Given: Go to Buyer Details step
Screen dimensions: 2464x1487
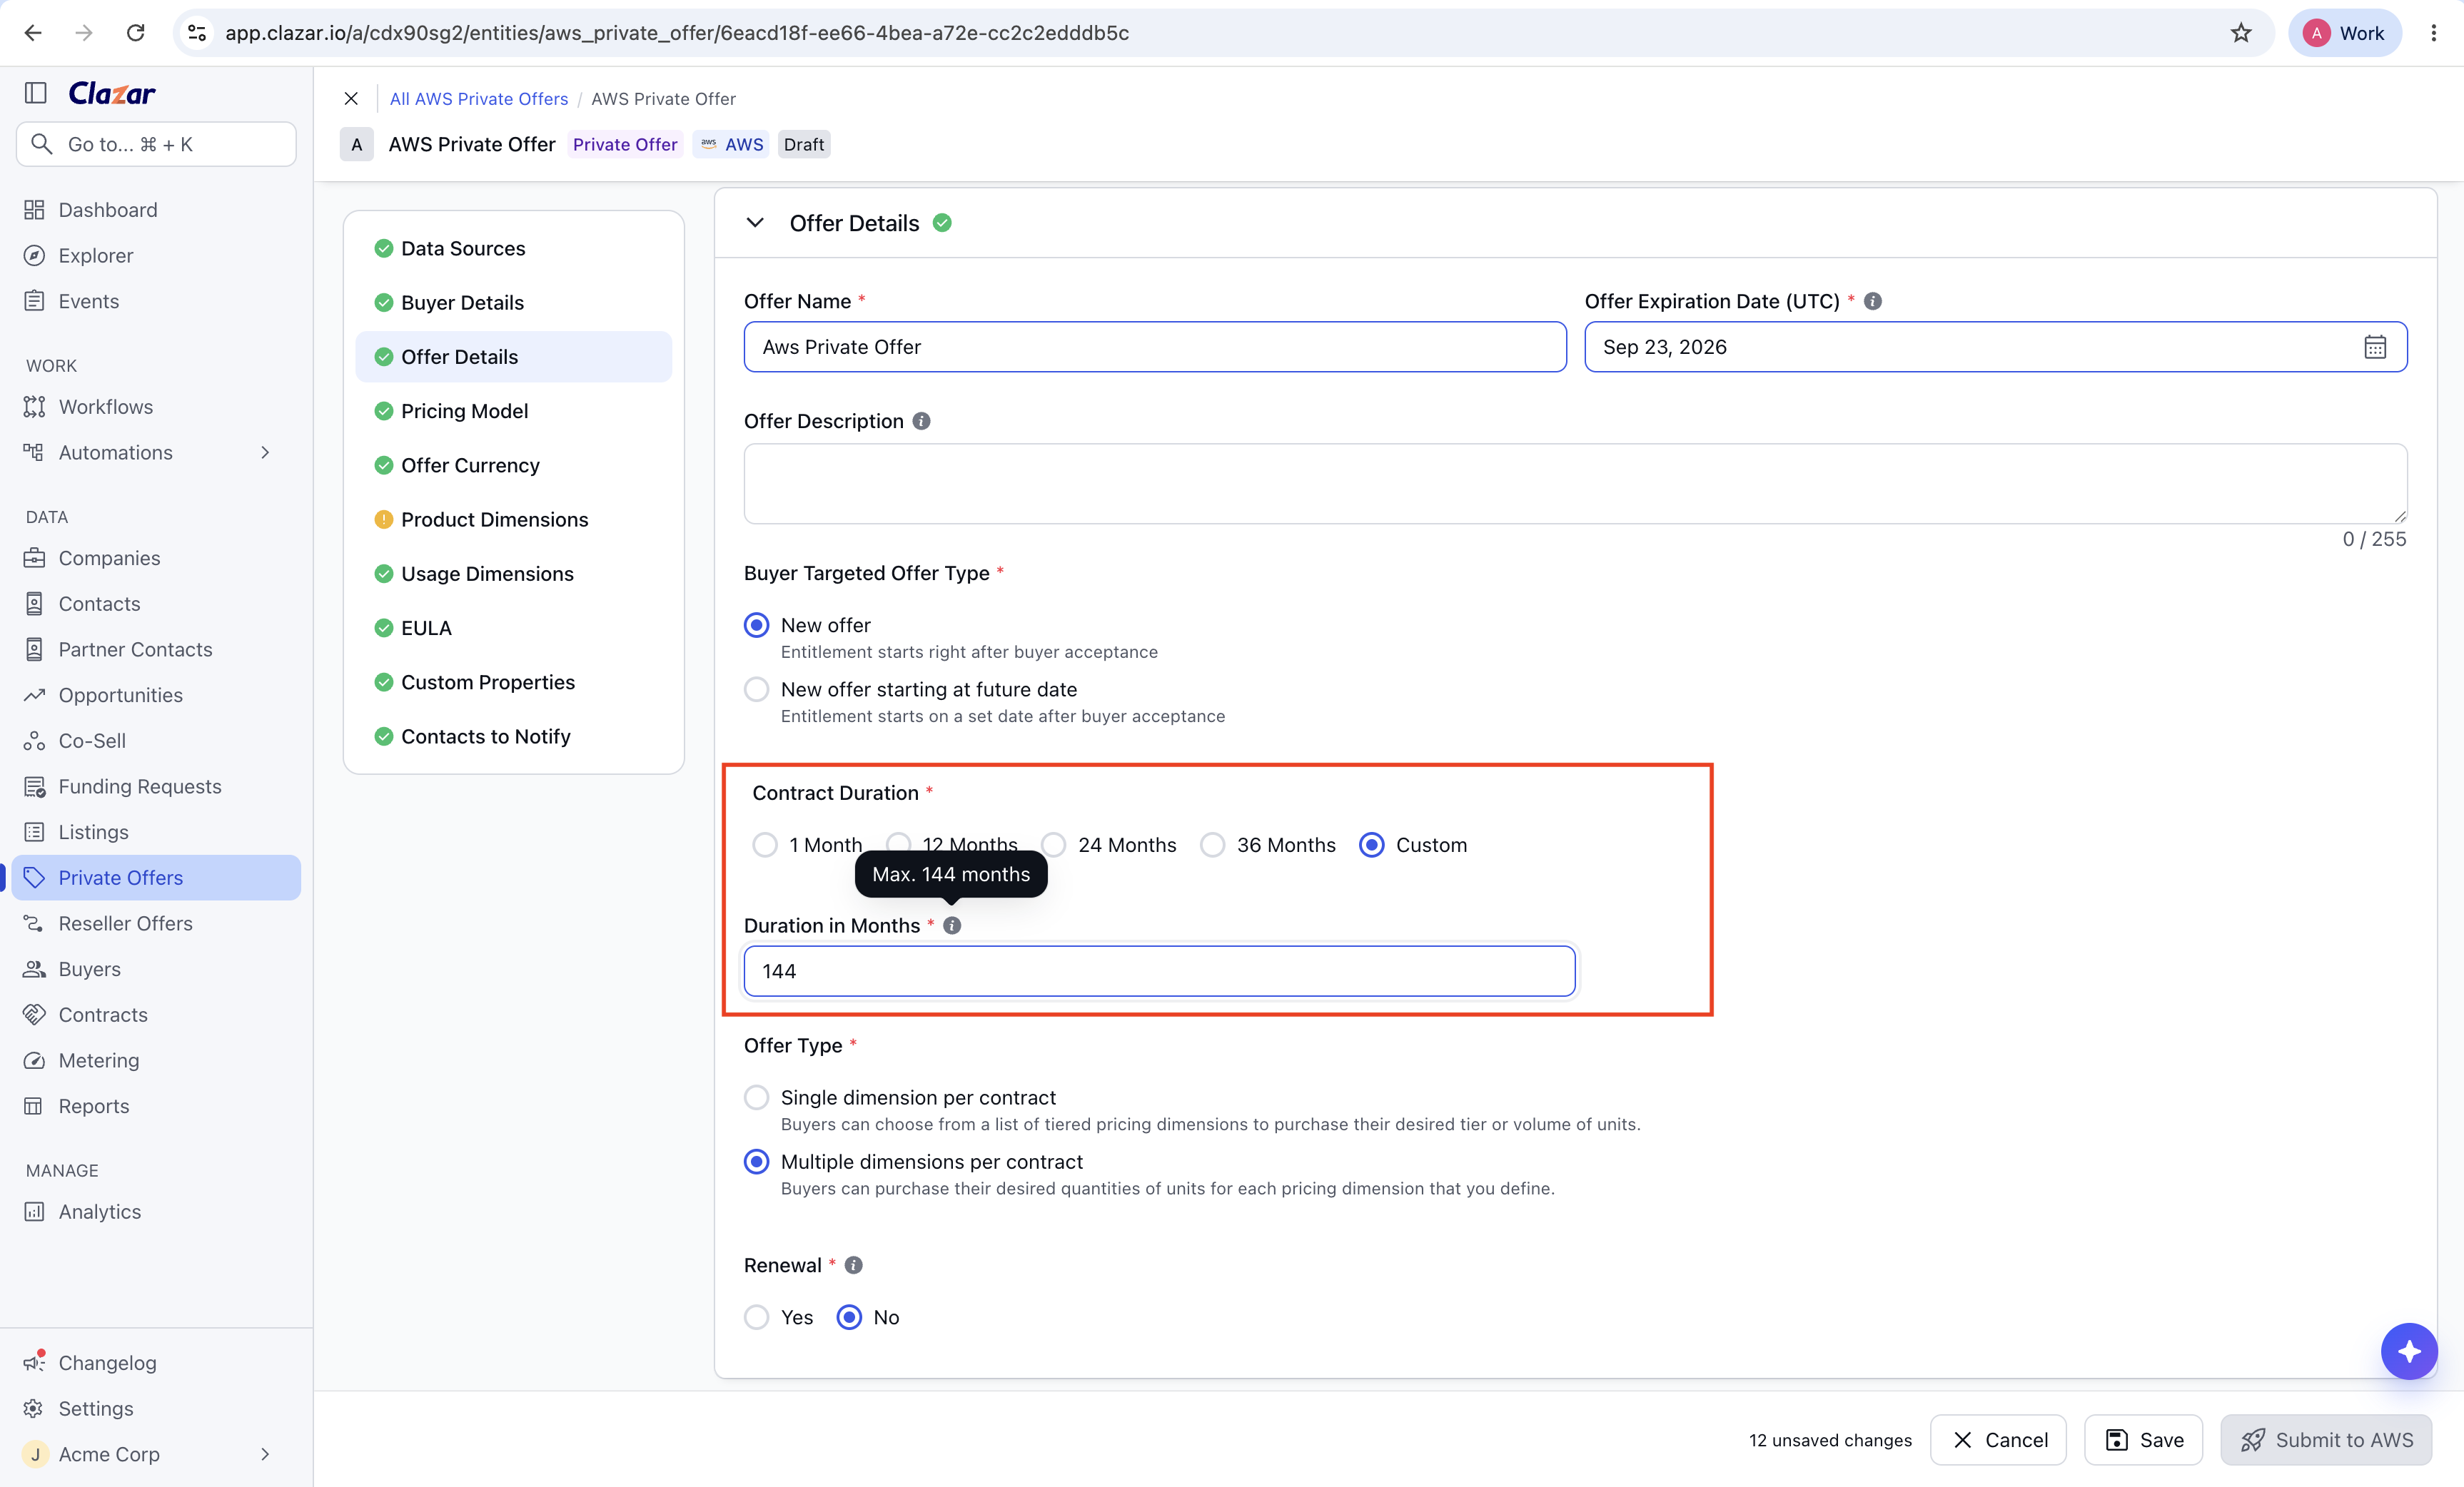Looking at the screenshot, I should (x=513, y=303).
